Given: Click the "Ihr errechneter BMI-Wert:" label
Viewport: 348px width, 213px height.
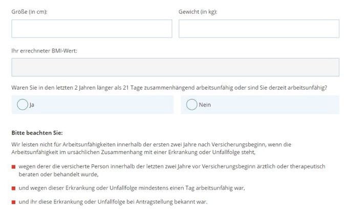Looking at the screenshot, I should (43, 50).
